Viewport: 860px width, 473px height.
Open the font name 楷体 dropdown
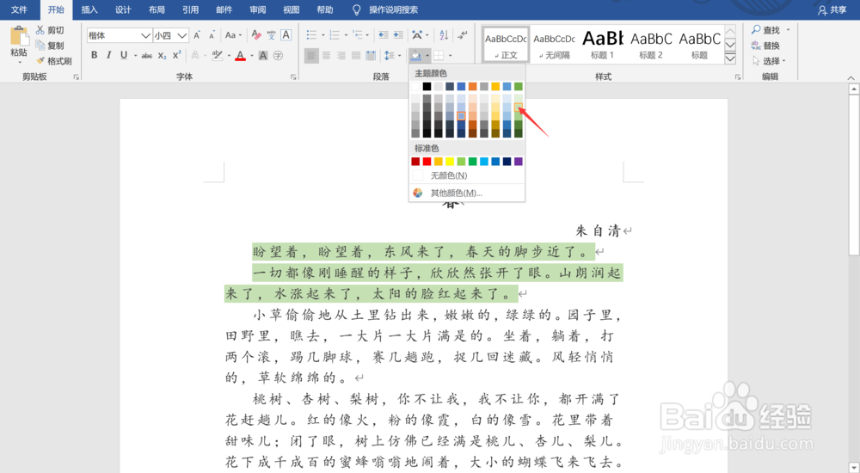(x=146, y=35)
